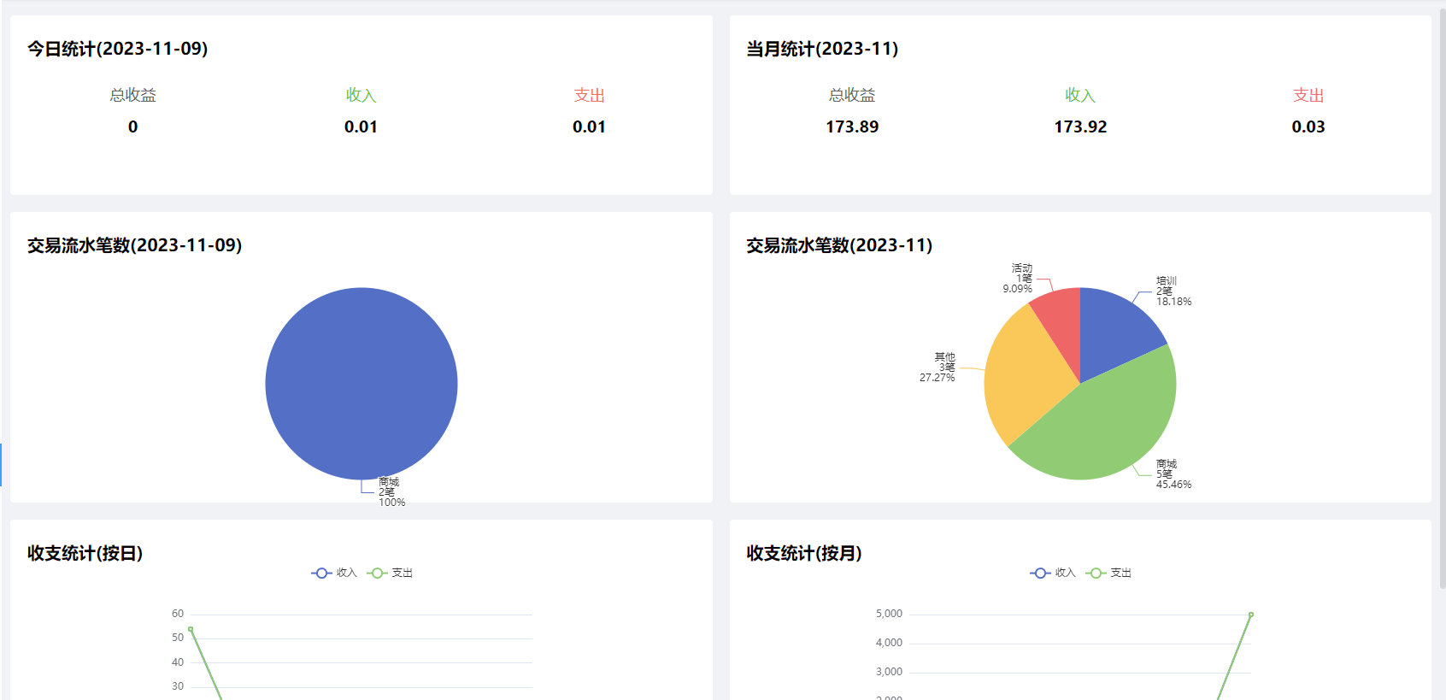The height and width of the screenshot is (700, 1446).
Task: Click the 培训 2笔 18.18% pie label
Action: click(1173, 291)
